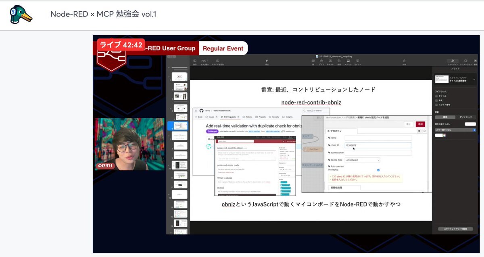Screen dimensions: 484x257
Task: Select the Pull requests tab on GitHub
Action: coord(230,117)
